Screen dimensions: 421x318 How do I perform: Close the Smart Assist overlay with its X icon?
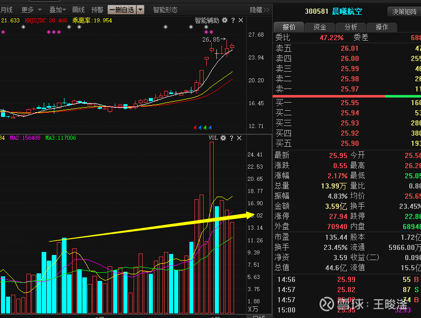click(240, 20)
